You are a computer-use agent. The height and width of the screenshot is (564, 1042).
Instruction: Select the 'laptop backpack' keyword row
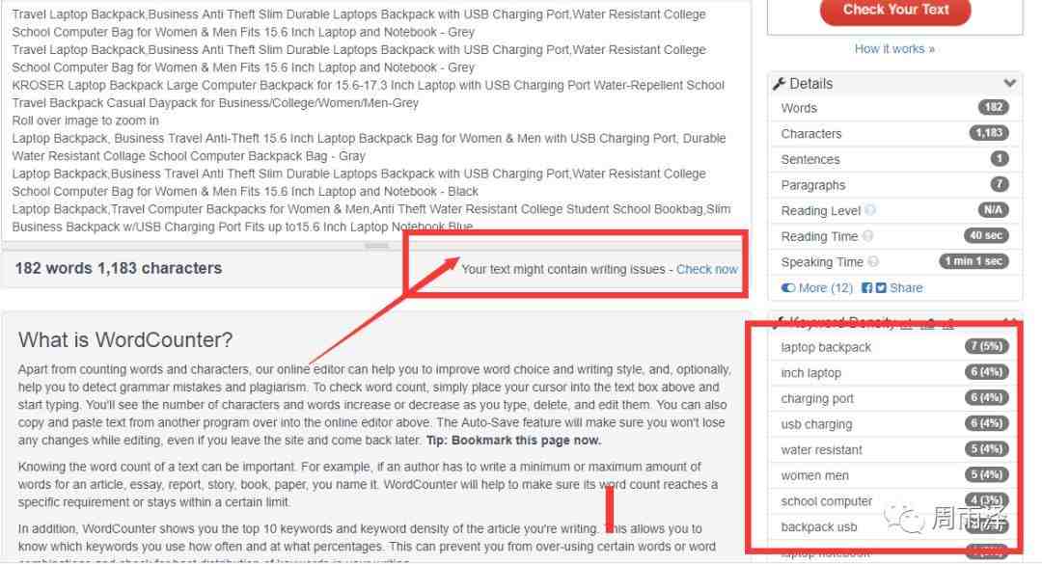pyautogui.click(x=894, y=347)
